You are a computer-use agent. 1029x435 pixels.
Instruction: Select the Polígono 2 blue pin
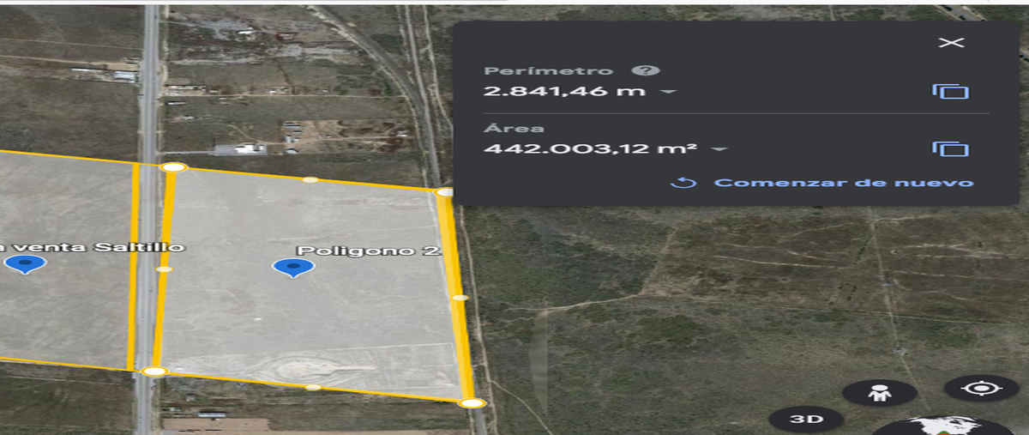(x=293, y=268)
